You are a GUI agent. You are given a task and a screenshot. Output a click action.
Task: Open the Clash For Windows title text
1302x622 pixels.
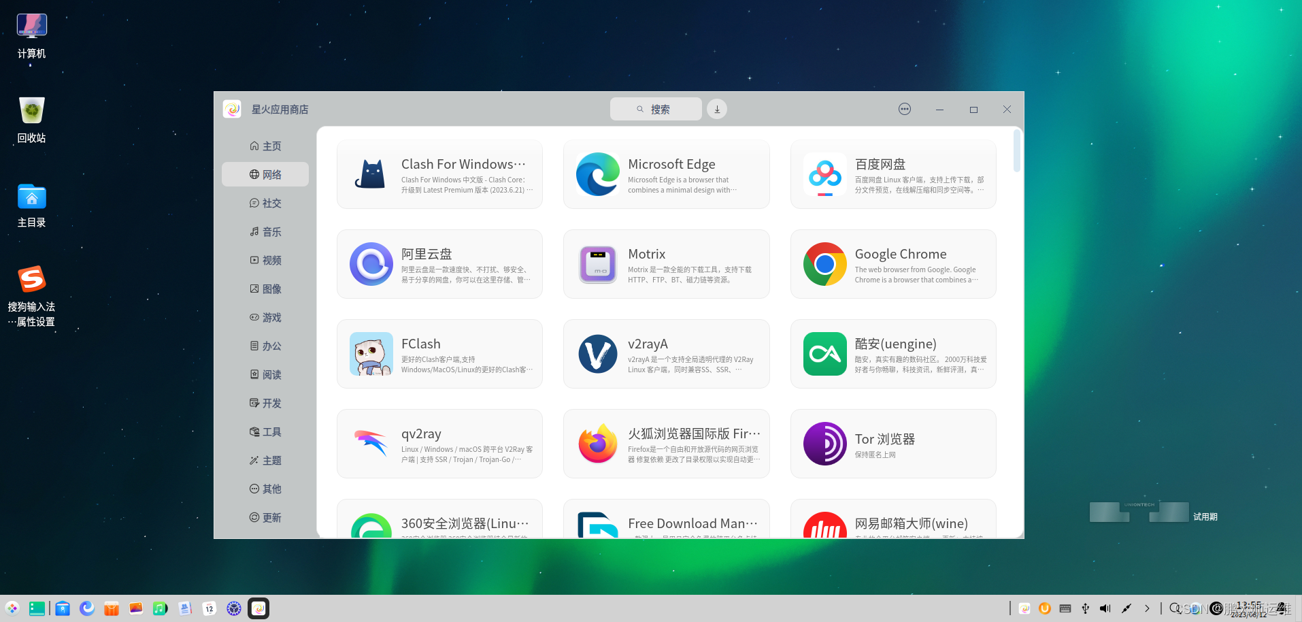tap(463, 164)
